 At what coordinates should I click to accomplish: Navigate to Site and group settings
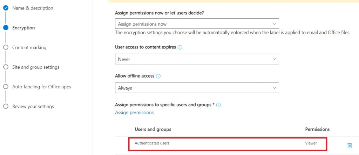click(36, 67)
